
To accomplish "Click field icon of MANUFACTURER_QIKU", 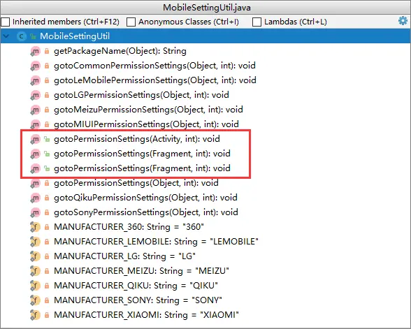I will [35, 286].
